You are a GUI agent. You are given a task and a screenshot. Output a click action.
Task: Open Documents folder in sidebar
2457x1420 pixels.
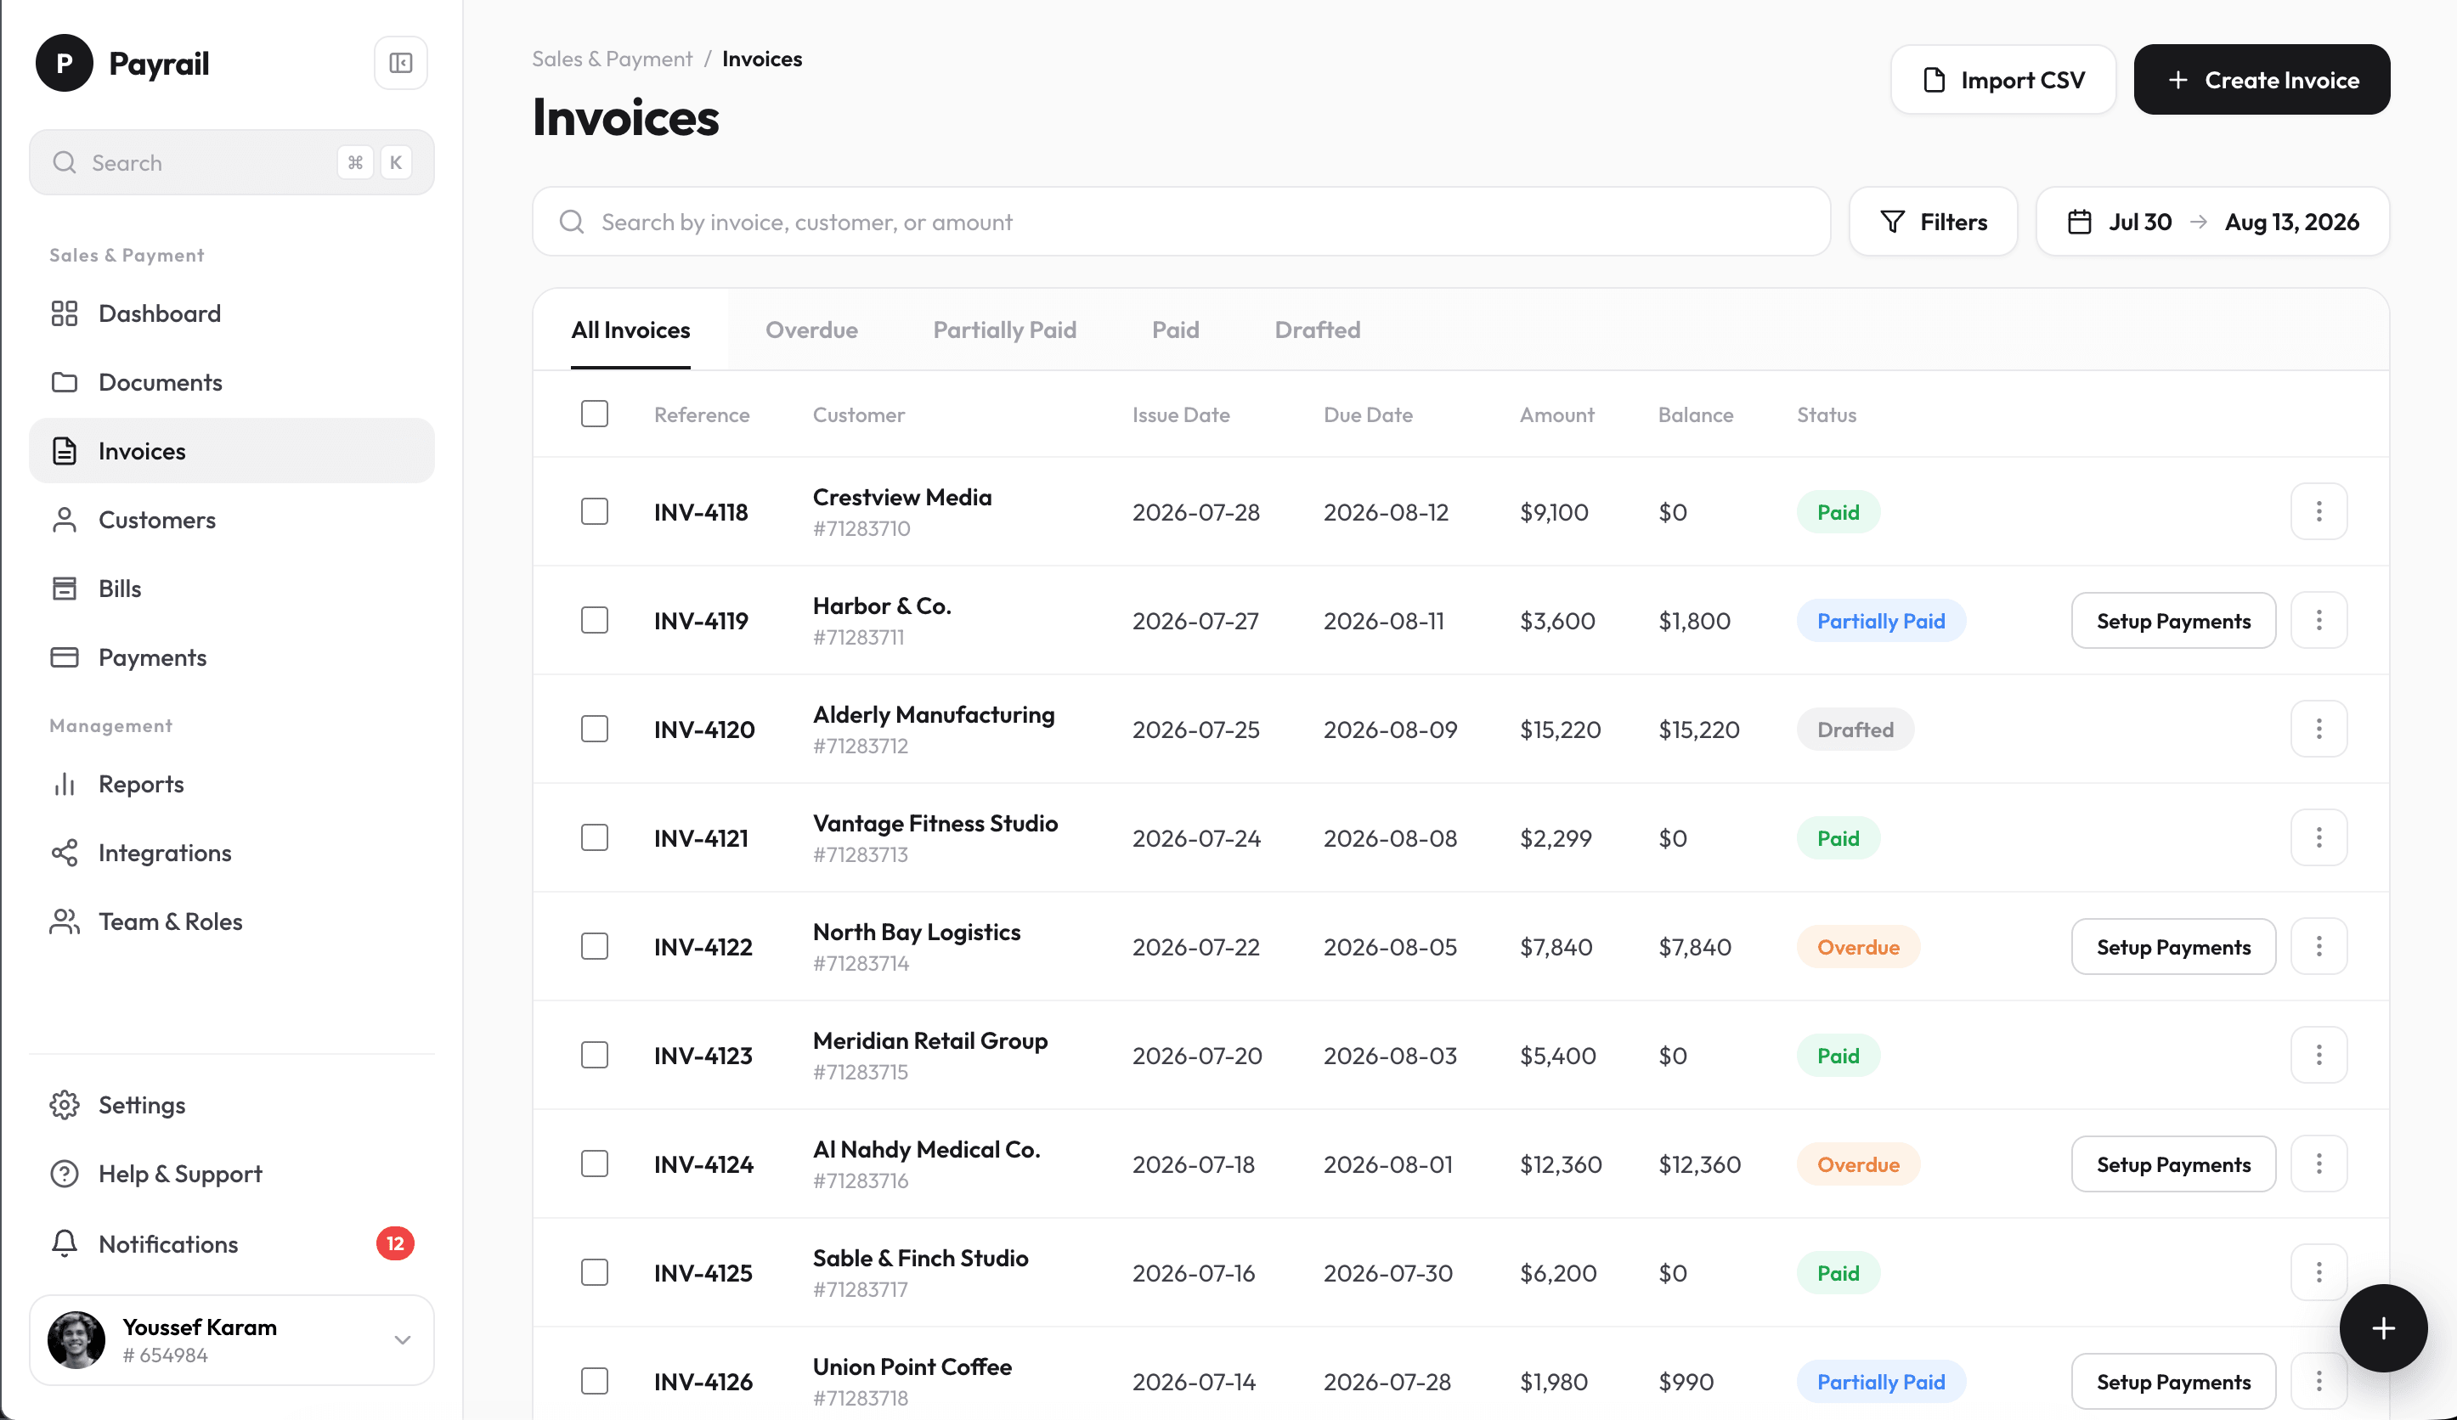click(231, 382)
